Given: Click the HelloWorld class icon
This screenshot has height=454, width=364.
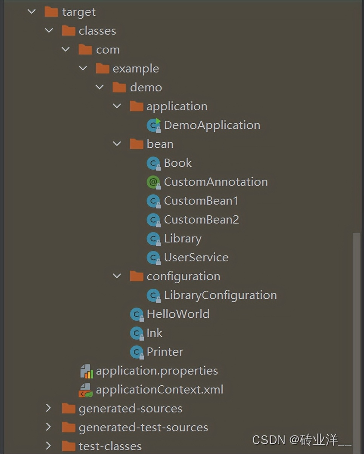Looking at the screenshot, I should pos(136,314).
